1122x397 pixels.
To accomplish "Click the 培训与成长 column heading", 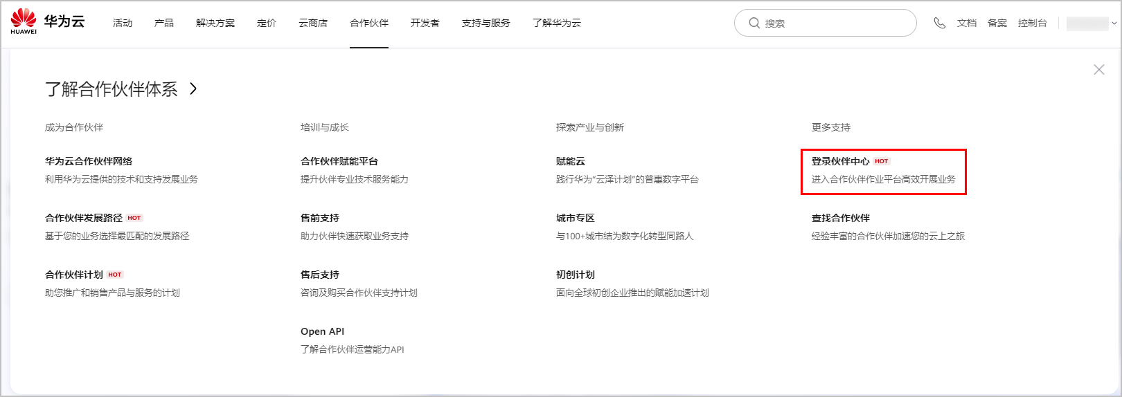I will click(325, 127).
